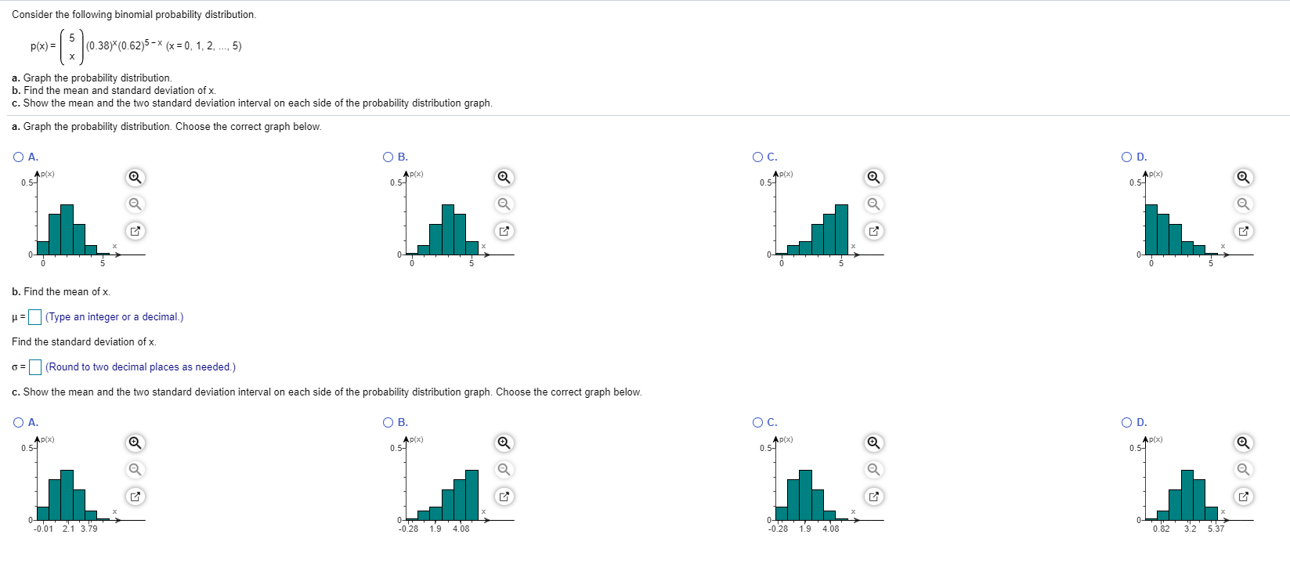The image size is (1290, 574).
Task: Open the enlarge view icon beside graph D in part a
Action: 1243,231
